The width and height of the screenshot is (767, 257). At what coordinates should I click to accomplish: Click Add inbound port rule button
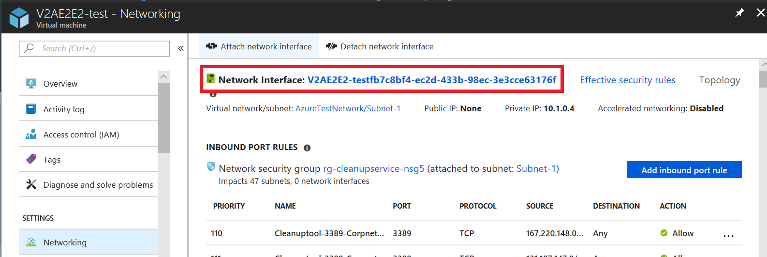click(684, 170)
